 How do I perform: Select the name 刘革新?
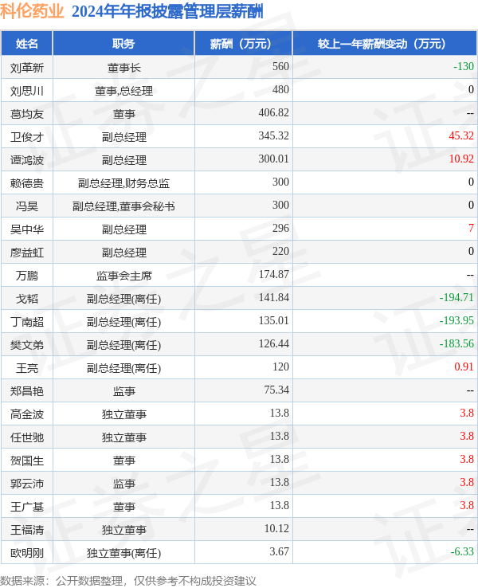[x=26, y=68]
